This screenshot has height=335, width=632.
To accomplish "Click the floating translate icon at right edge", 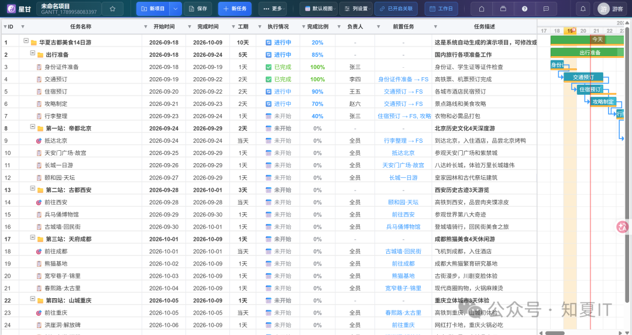I will (622, 227).
